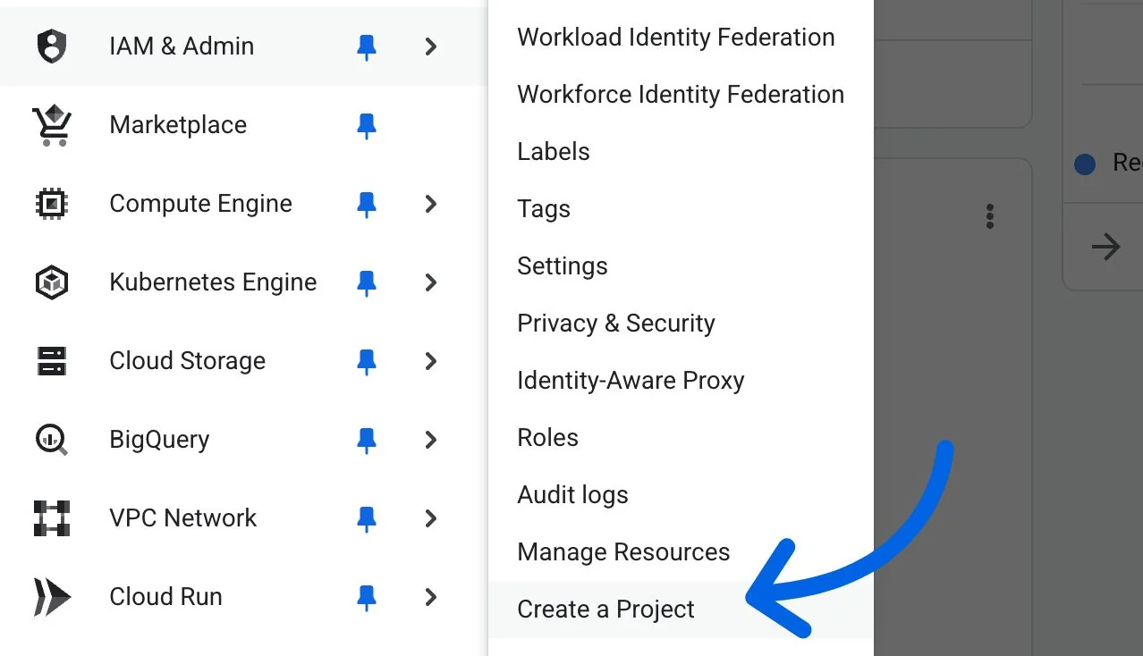Click the IAM & Admin label
The height and width of the screenshot is (656, 1143).
tap(182, 46)
